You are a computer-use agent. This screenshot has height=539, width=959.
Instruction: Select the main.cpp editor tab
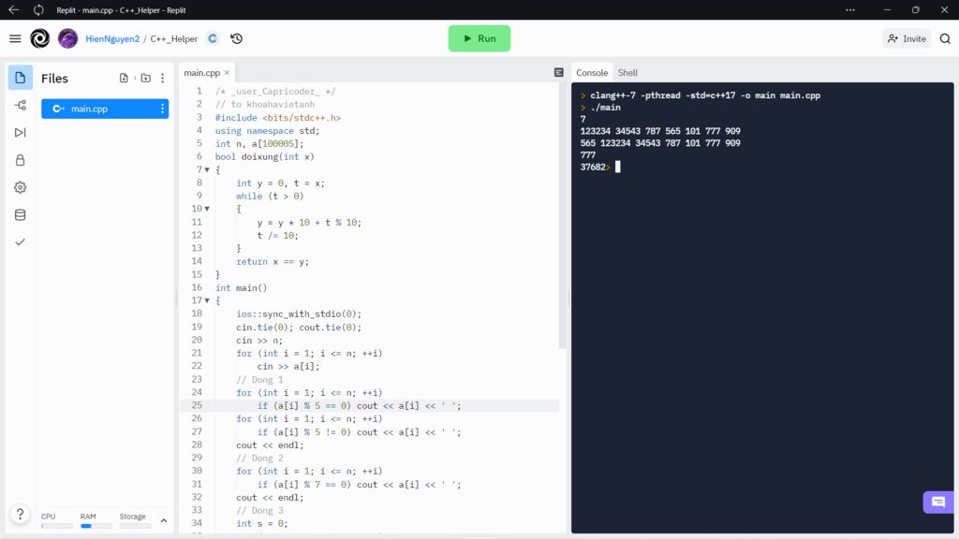(202, 73)
